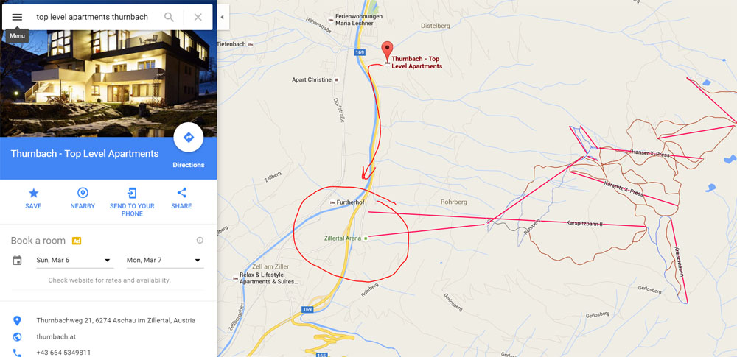Select the Zillertal Arena map label

[343, 238]
